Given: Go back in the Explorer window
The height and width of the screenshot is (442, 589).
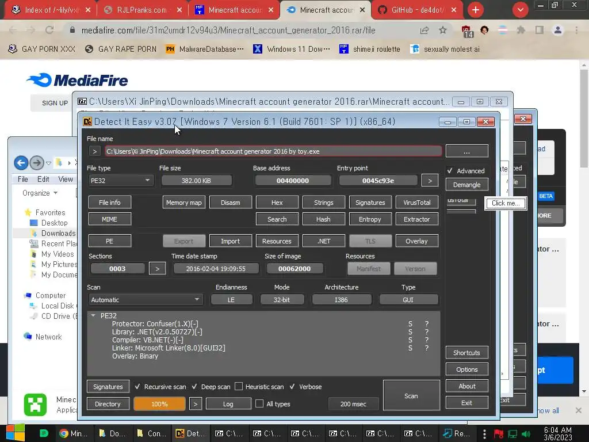Looking at the screenshot, I should click(x=21, y=163).
